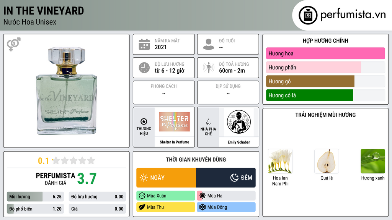Select the Ngày daytime segment
The image size is (392, 220).
click(x=166, y=178)
